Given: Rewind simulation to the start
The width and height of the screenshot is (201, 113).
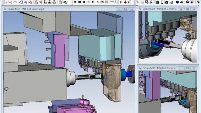Looking at the screenshot, I should tap(79, 2).
